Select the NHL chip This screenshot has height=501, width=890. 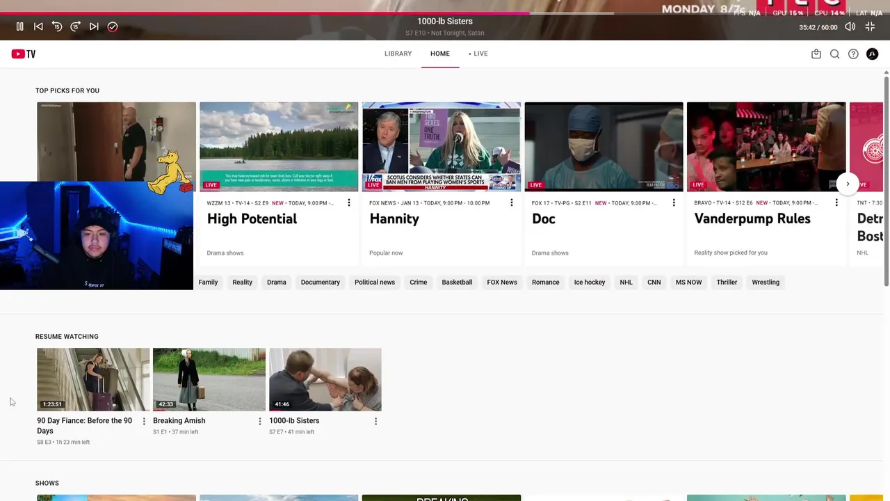[x=626, y=283]
